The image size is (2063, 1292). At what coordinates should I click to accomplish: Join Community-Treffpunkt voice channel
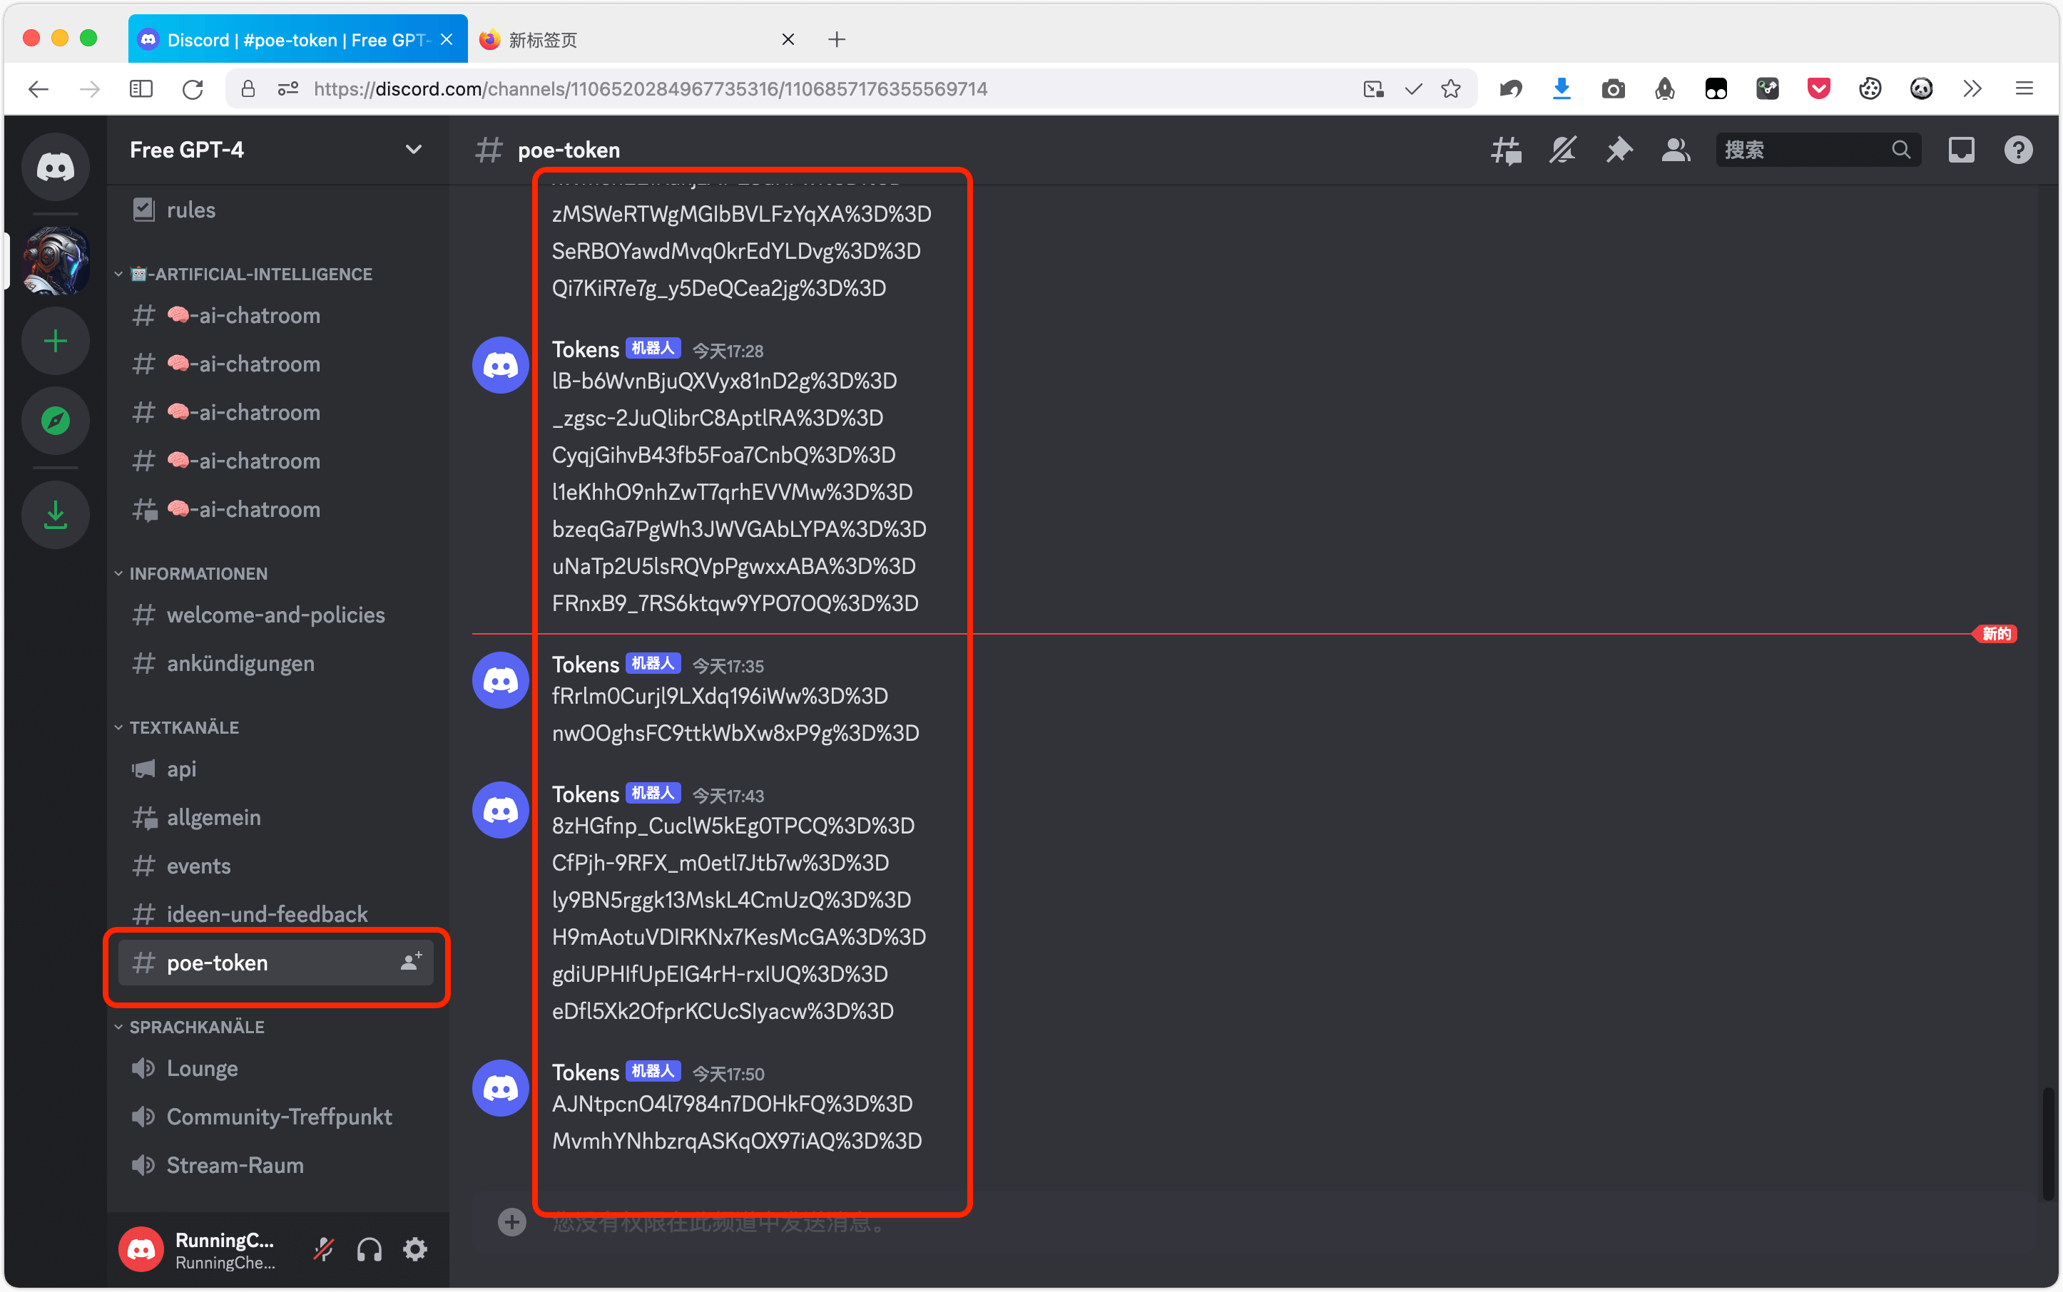pyautogui.click(x=277, y=1117)
